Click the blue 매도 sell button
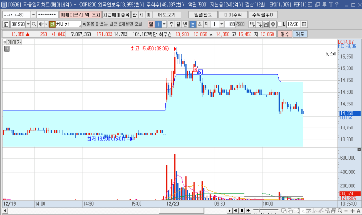The height and width of the screenshot is (215, 362). [300, 34]
